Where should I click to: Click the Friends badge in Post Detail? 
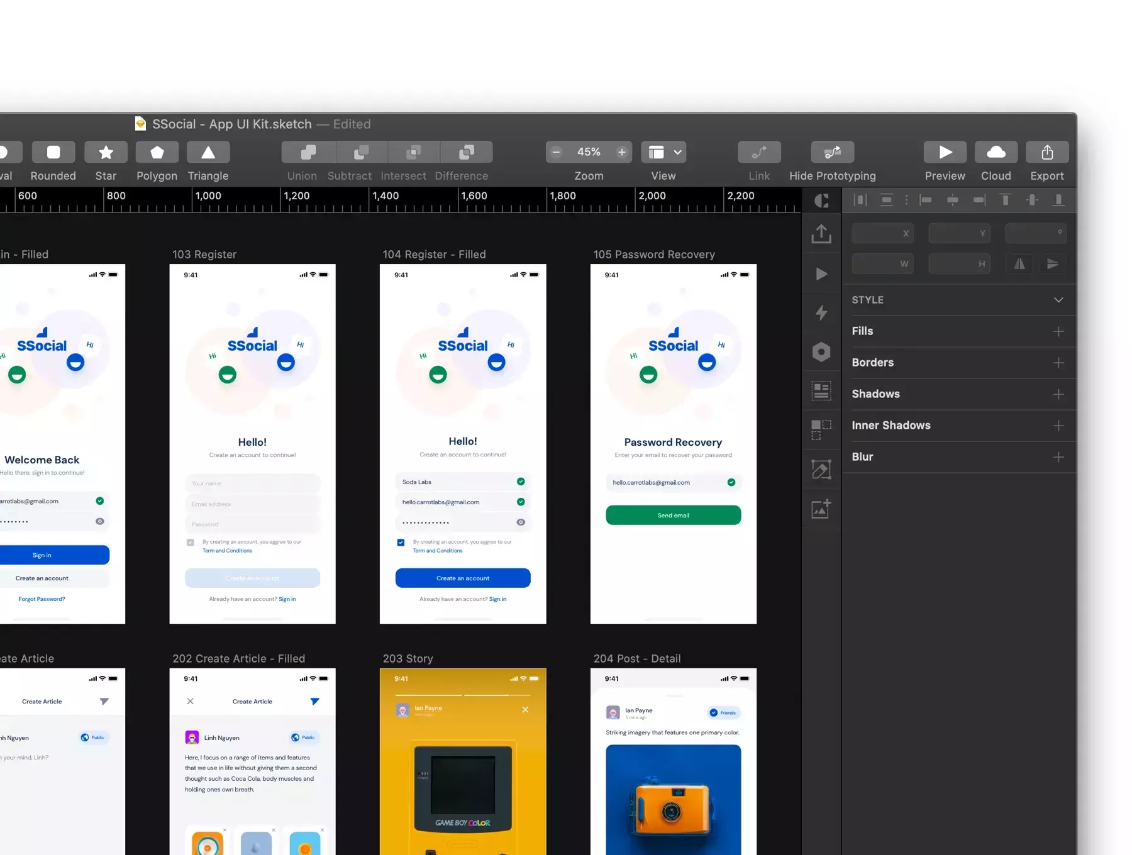[x=724, y=712]
